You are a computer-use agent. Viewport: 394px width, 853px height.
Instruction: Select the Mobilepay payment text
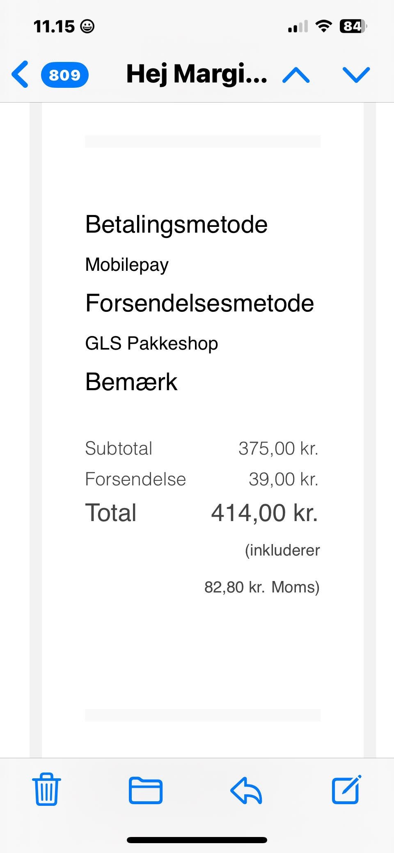point(127,265)
